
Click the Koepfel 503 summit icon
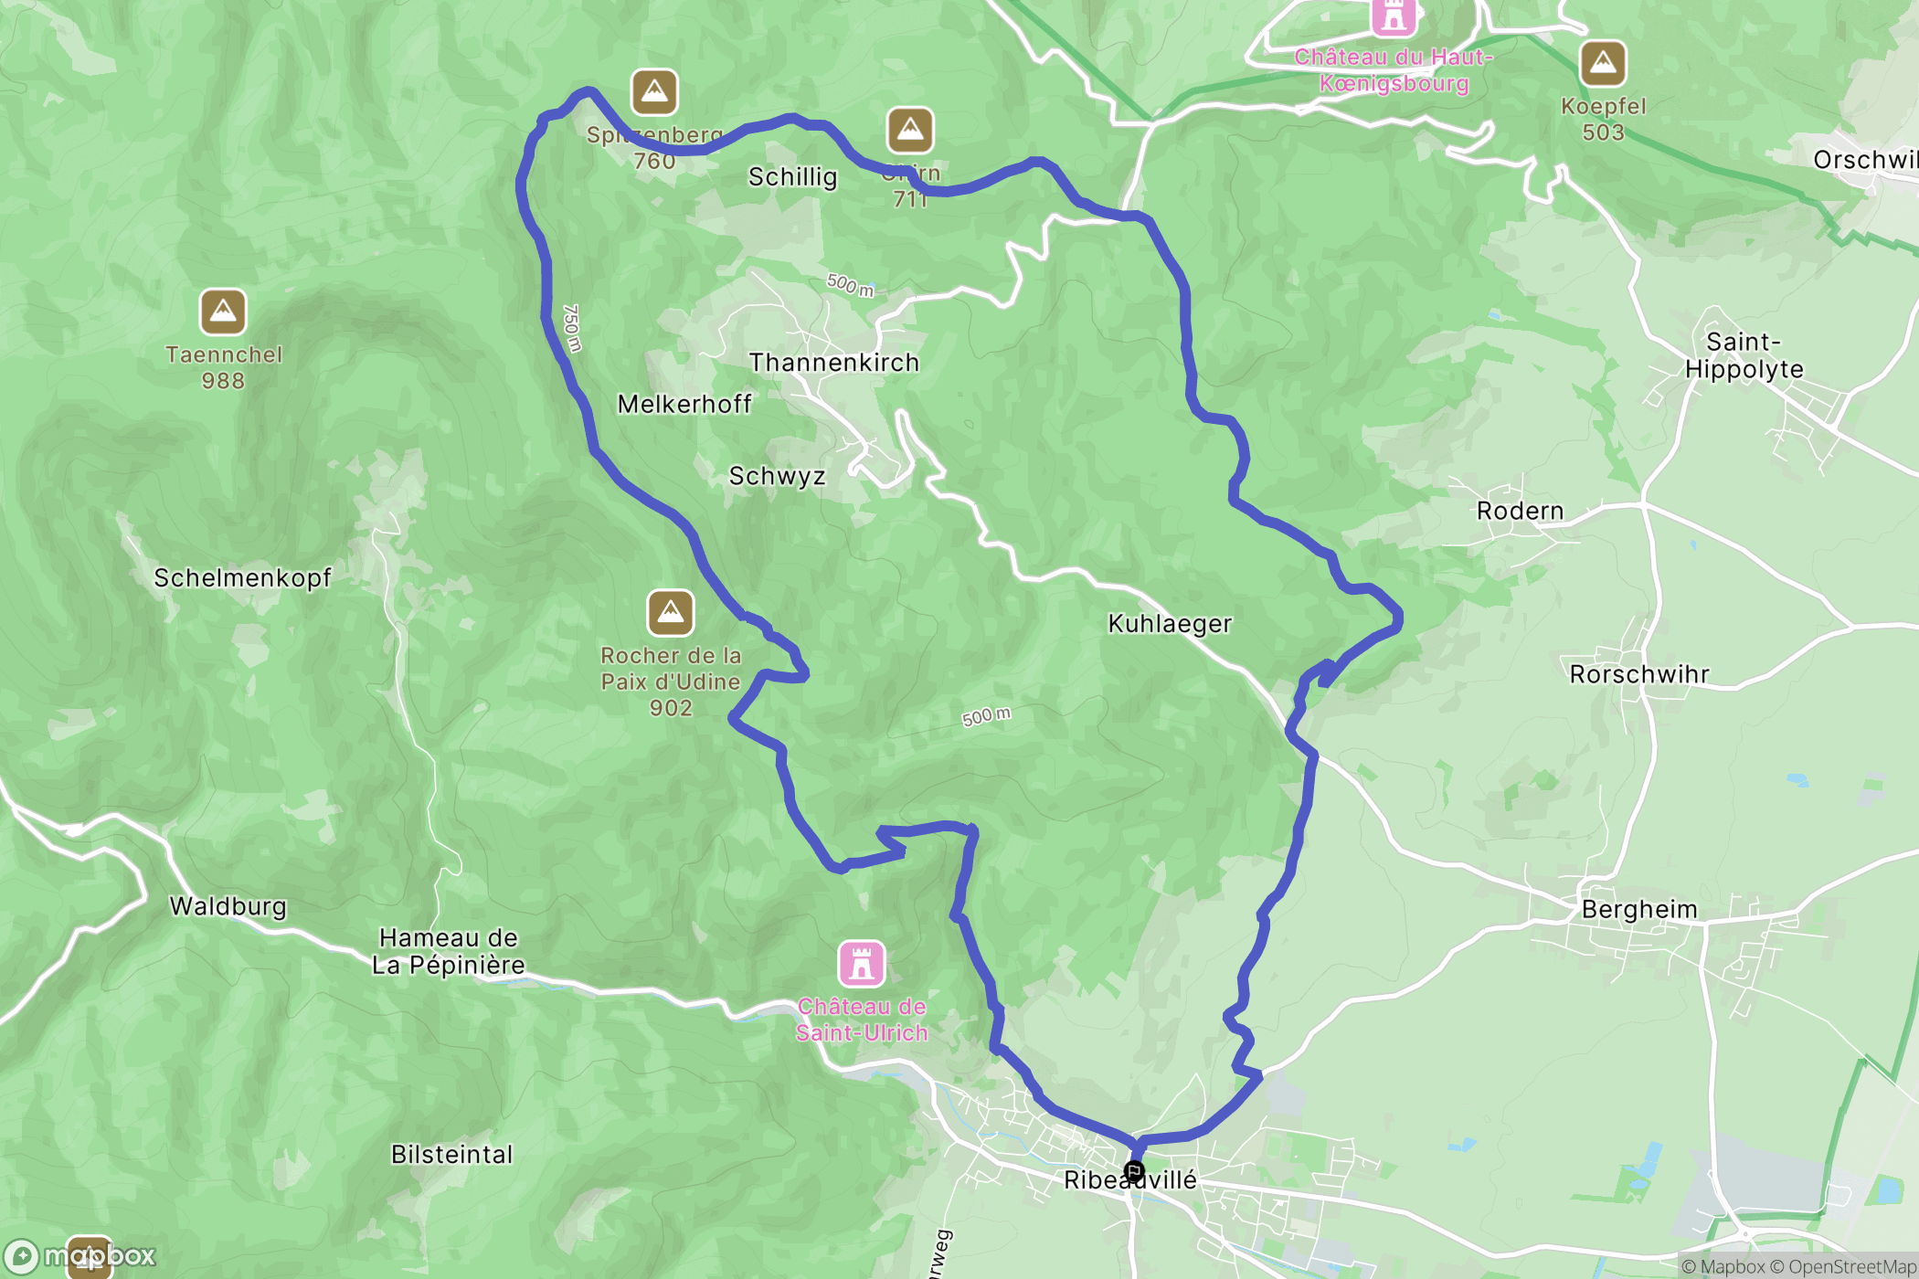(1603, 63)
